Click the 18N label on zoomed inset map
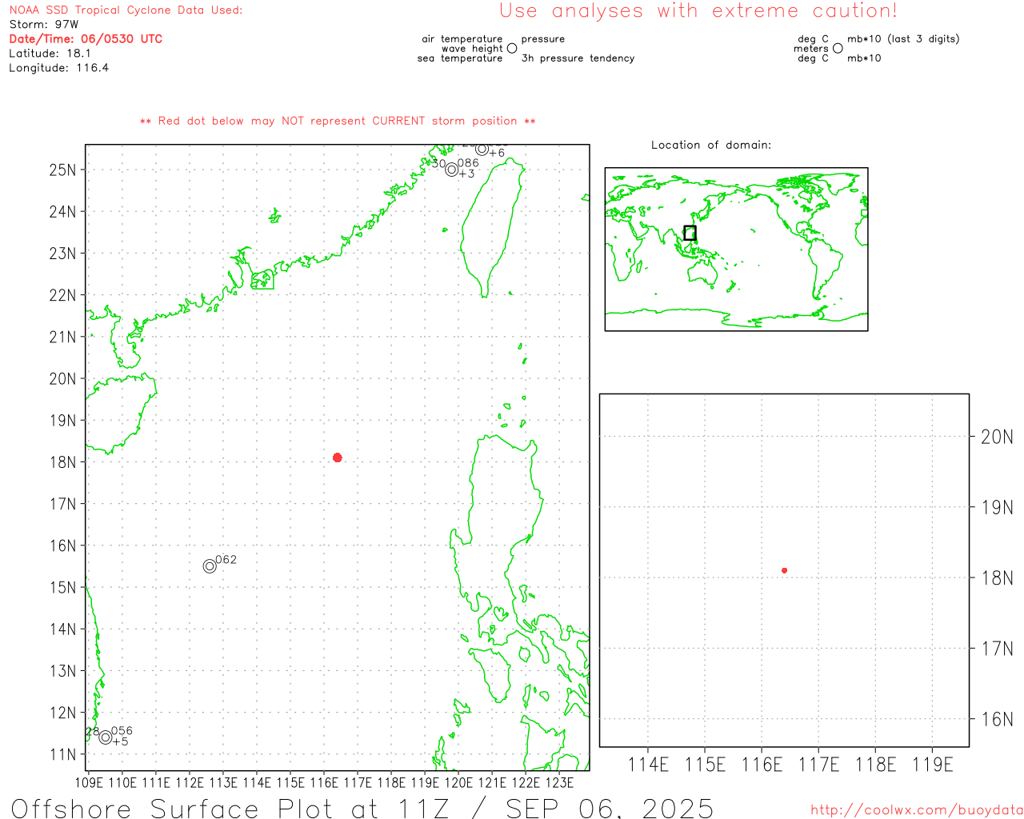This screenshot has height=819, width=1024. 997,577
